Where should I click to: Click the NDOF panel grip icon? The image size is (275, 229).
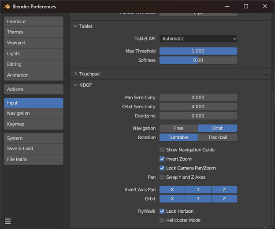(266, 85)
